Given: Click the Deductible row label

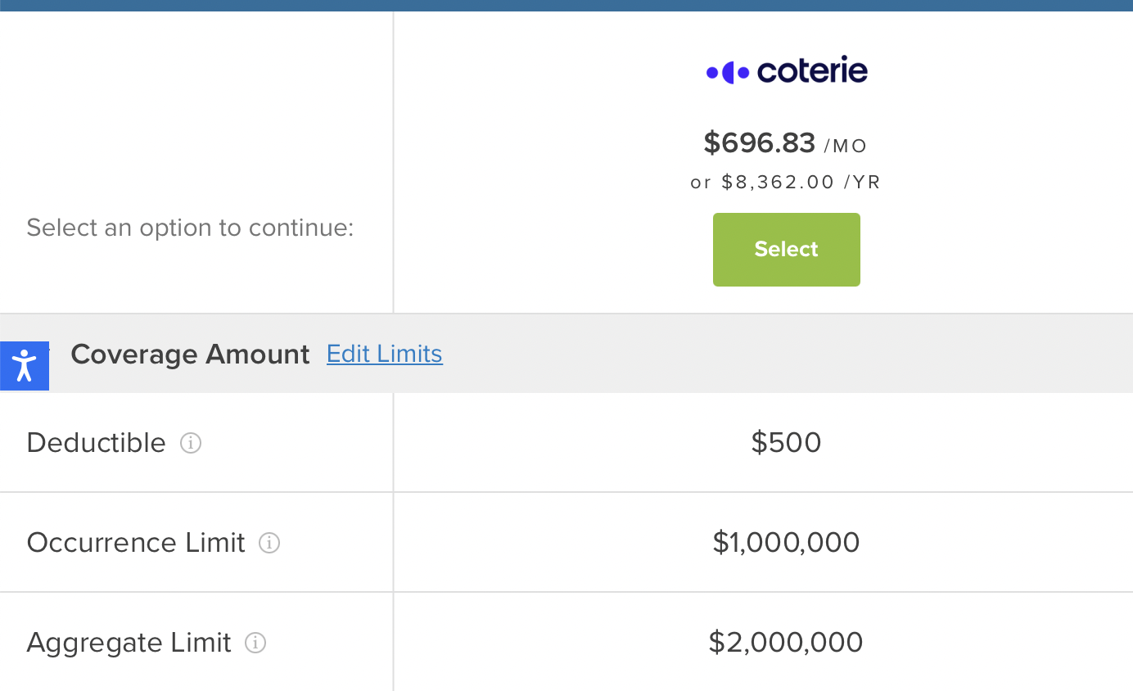Looking at the screenshot, I should tap(96, 443).
